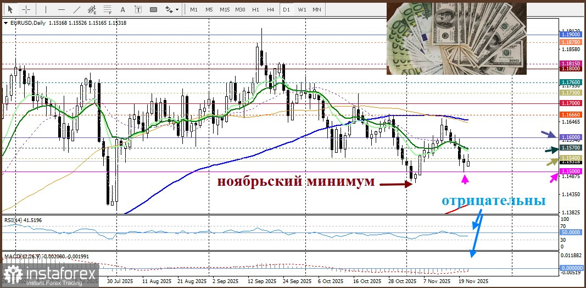This screenshot has width=586, height=288.
Task: Click the RSI(14) 41.5196 indicator label
Action: (23, 220)
